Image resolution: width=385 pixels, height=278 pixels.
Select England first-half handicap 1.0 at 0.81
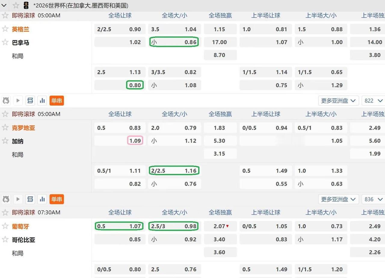(266, 29)
